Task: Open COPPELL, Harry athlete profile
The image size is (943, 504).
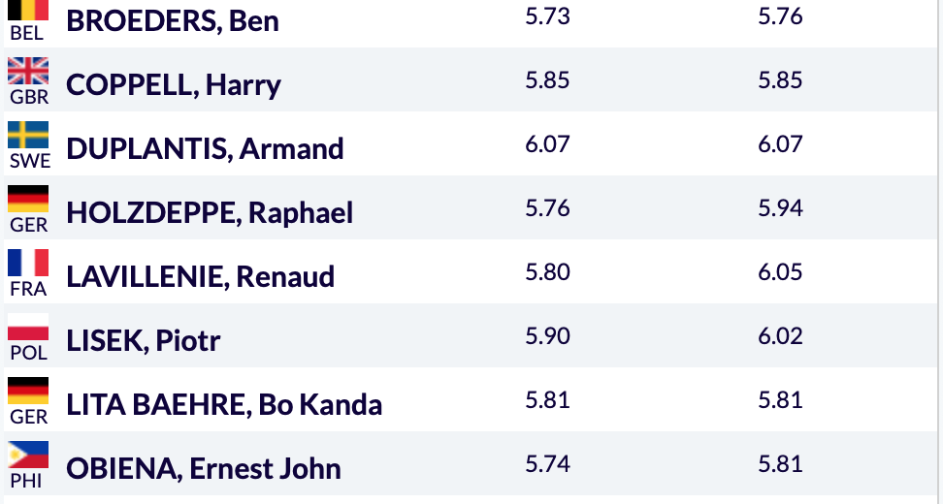Action: point(174,84)
